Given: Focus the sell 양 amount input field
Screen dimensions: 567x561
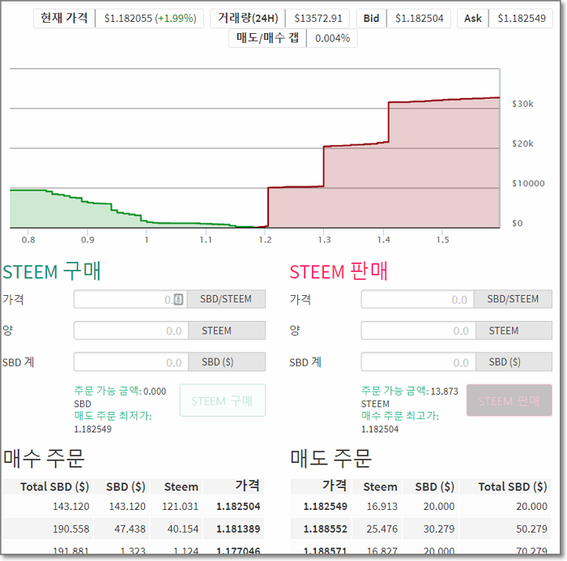Looking at the screenshot, I should click(x=417, y=331).
